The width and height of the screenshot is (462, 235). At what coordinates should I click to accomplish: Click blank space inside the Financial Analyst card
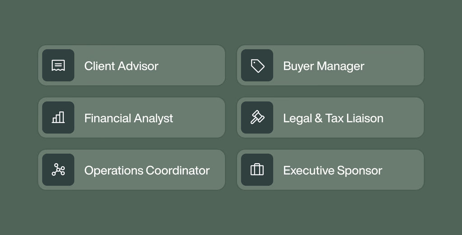(199, 117)
